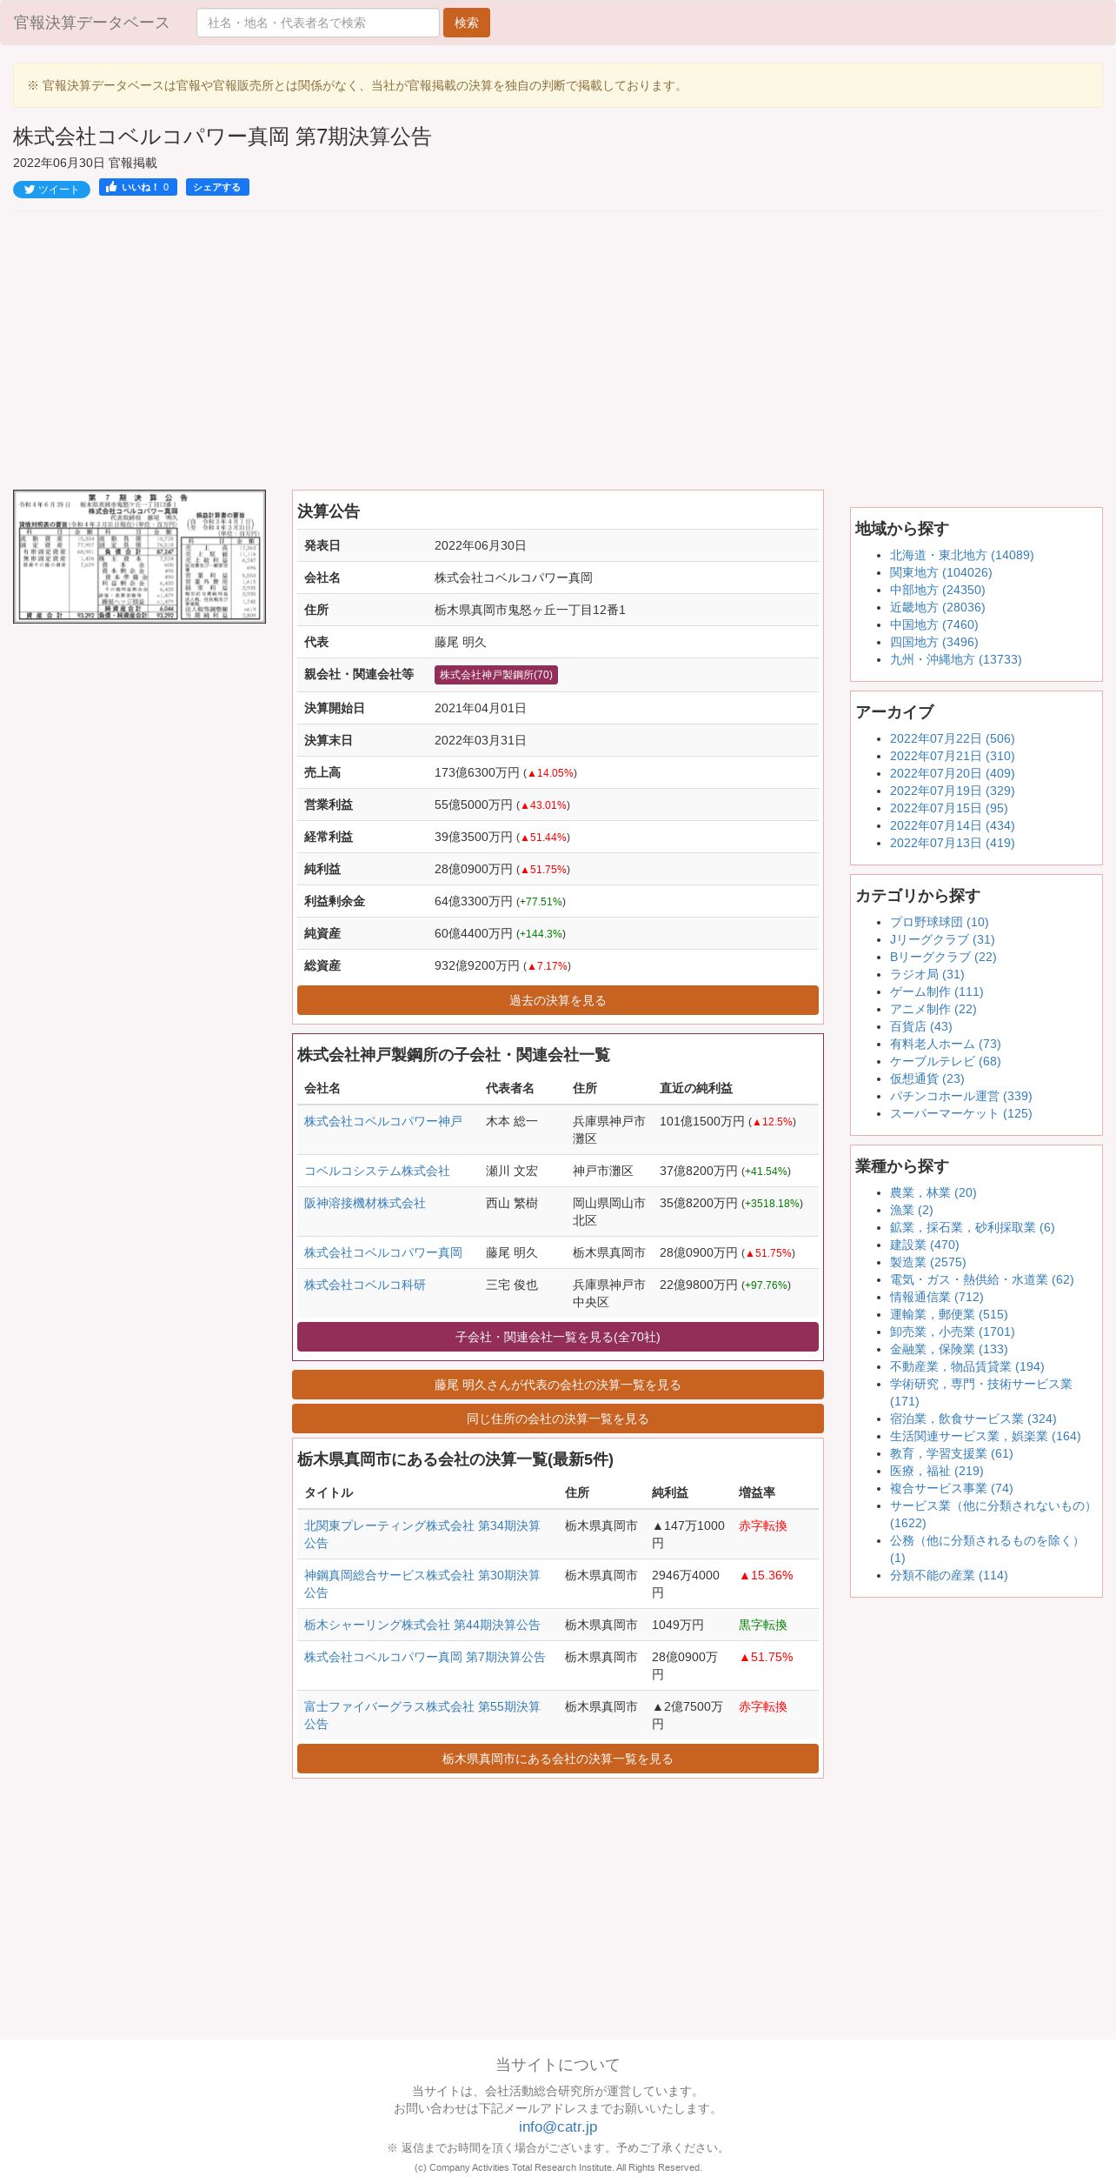1116x2183 pixels.
Task: Click the info@catr.jp email link
Action: (x=558, y=2126)
